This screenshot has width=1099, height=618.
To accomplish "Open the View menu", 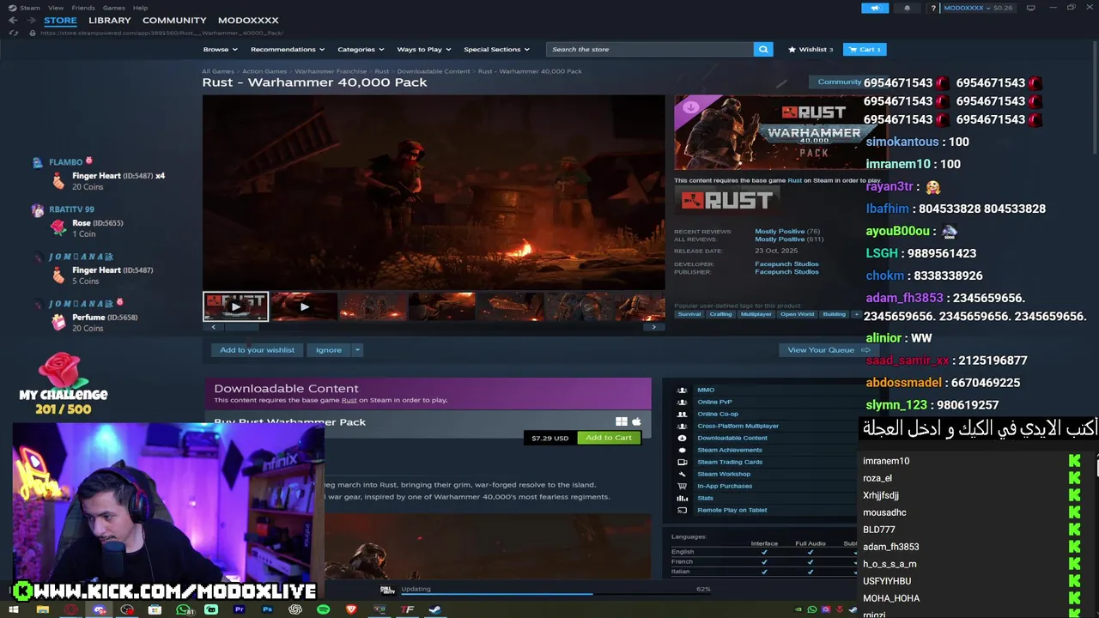I will [56, 8].
